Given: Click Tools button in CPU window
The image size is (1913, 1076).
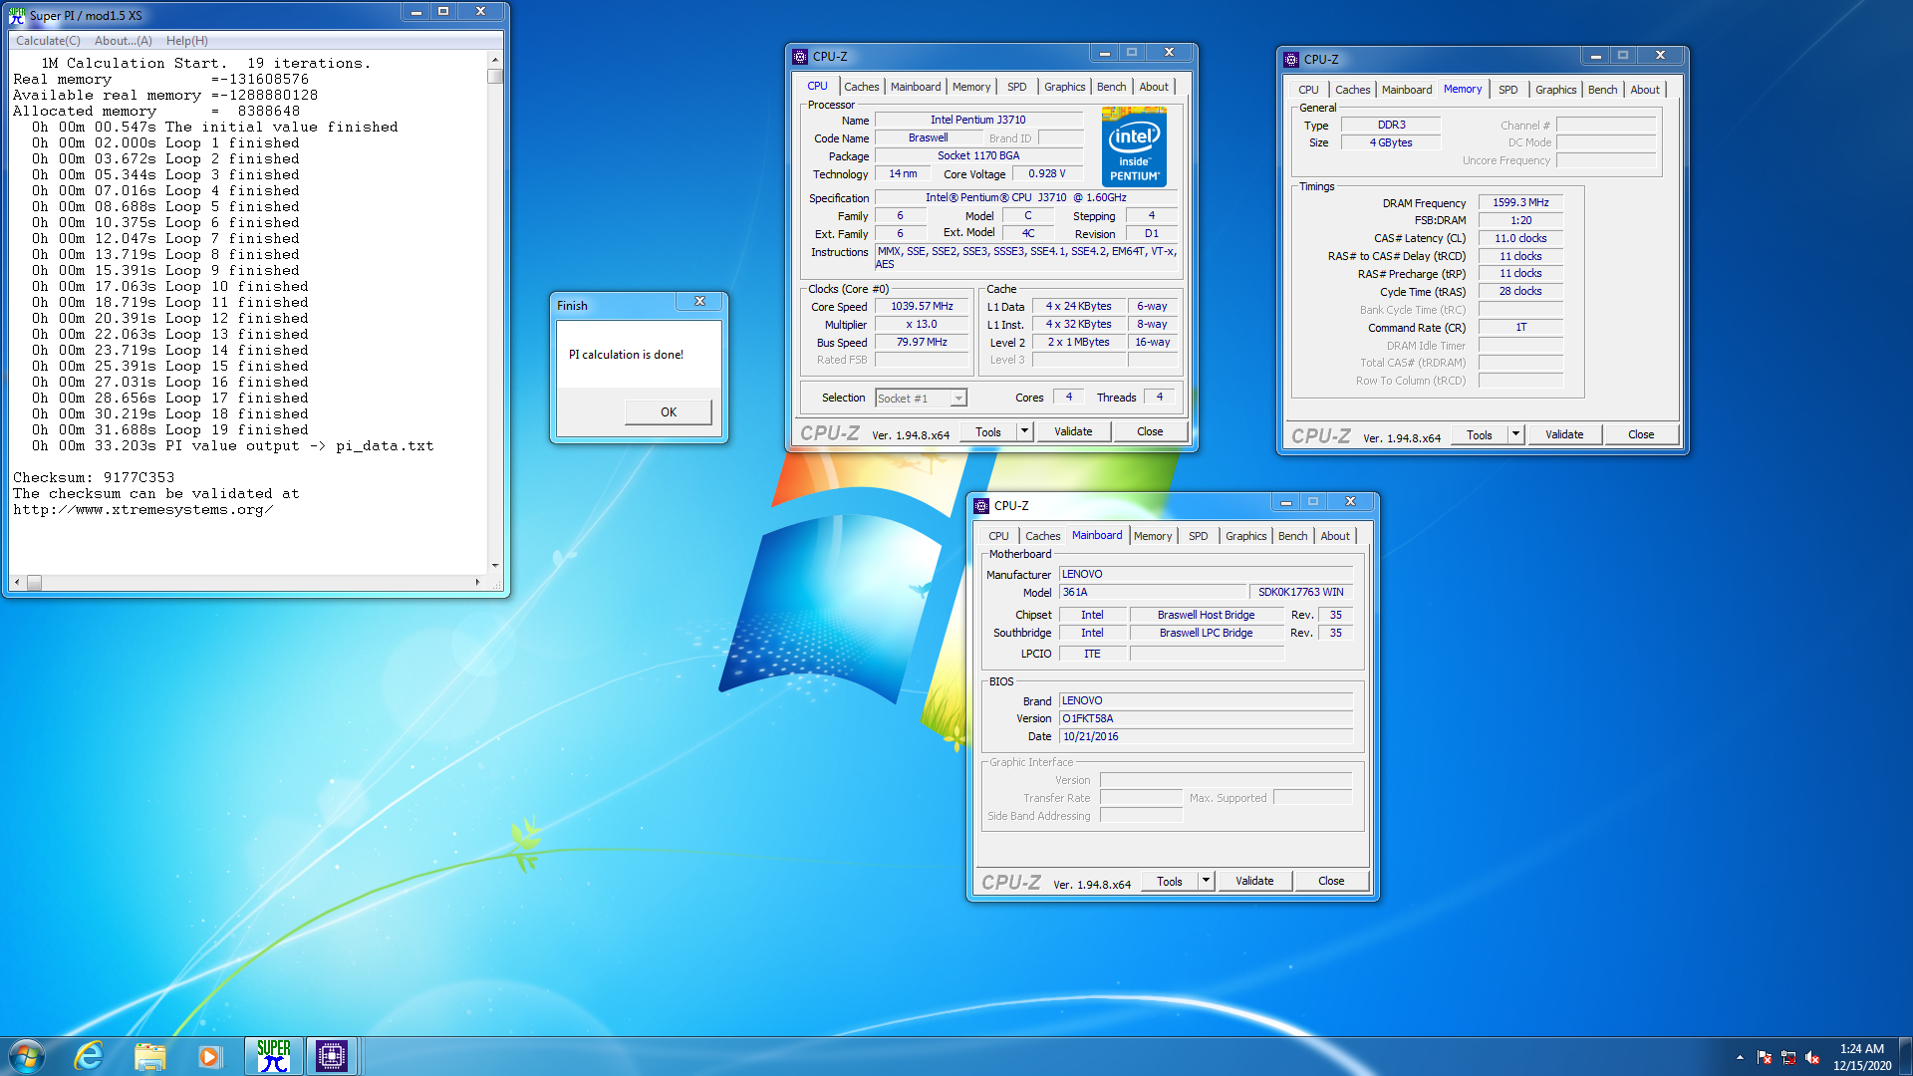Looking at the screenshot, I should click(988, 432).
